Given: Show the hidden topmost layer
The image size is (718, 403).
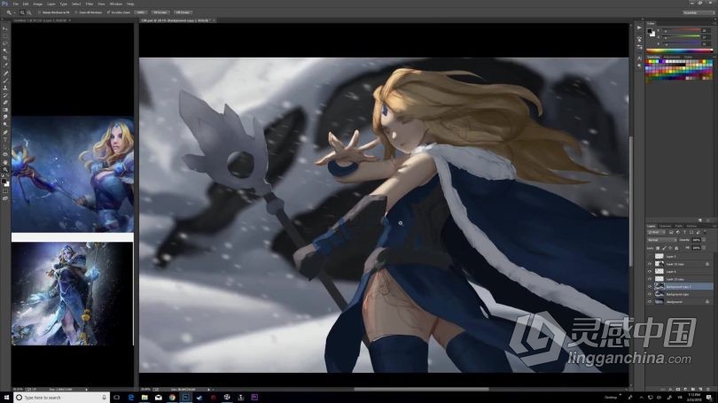Looking at the screenshot, I should [x=650, y=257].
